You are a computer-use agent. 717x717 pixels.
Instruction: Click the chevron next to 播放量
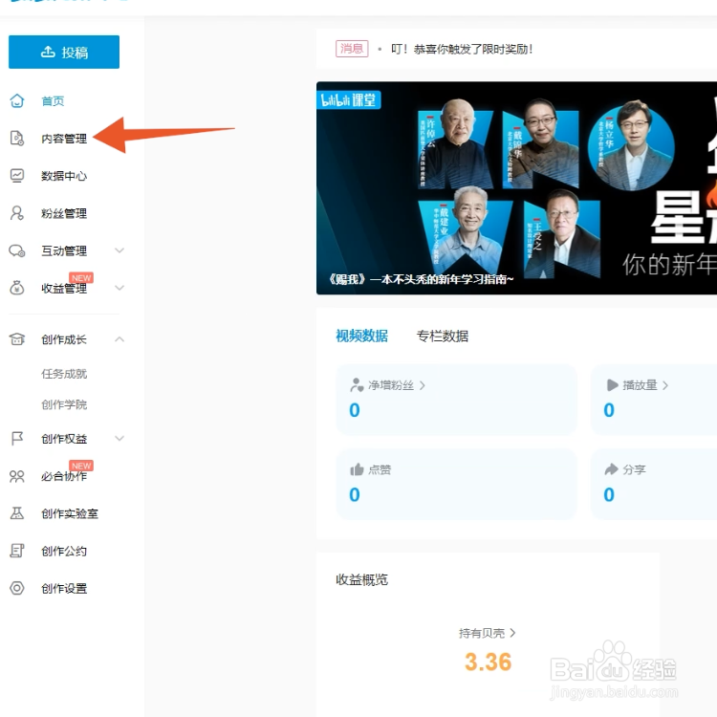665,385
